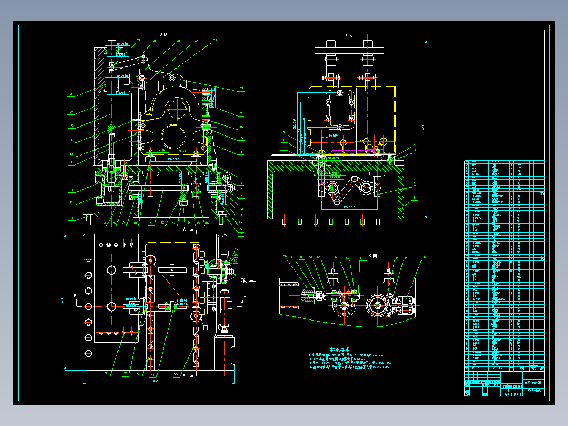Screen dimensions: 568x426
Task: Click the 技术要求 heading
Action: (340, 350)
